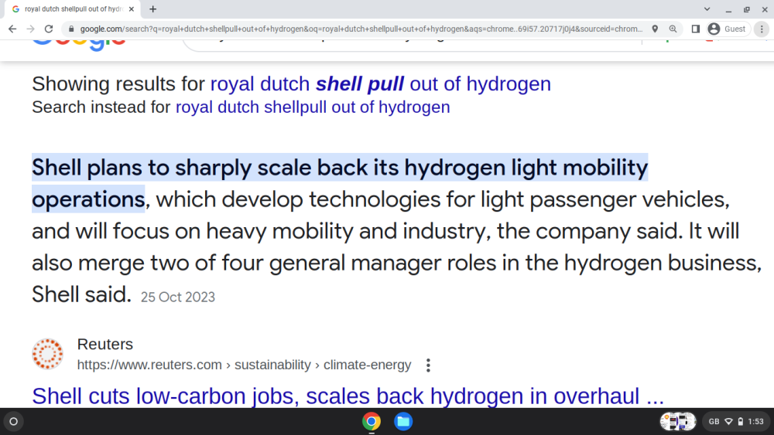Reload the current Google search page
Viewport: 774px width, 435px height.
[48, 29]
